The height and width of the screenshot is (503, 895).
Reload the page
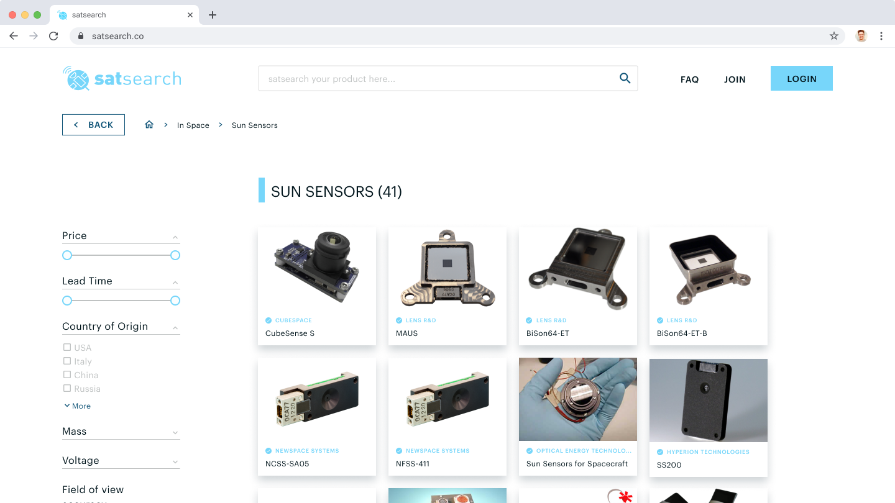click(x=53, y=36)
